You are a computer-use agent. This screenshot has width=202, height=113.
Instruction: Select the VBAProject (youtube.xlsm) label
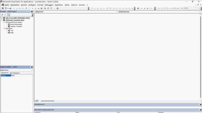[15, 20]
